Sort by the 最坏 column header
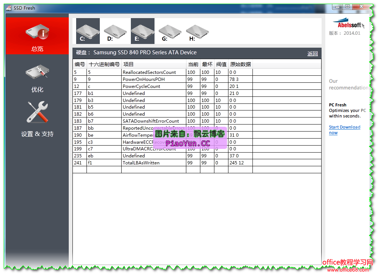Screen dimensions: 380x276 [207, 64]
